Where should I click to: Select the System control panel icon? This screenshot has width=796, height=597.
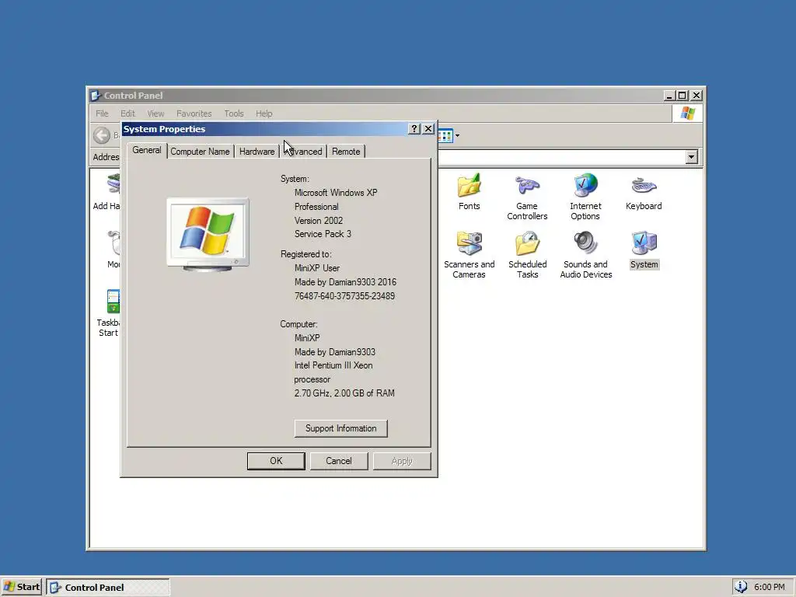644,250
